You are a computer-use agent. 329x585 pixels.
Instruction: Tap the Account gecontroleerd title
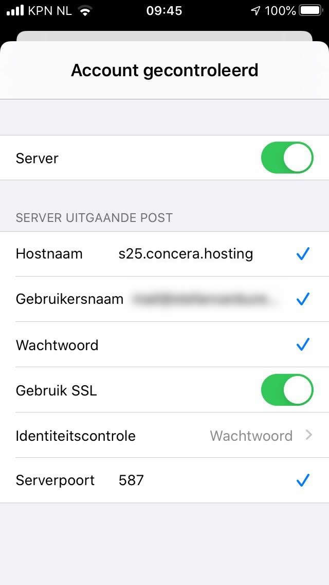click(x=164, y=70)
